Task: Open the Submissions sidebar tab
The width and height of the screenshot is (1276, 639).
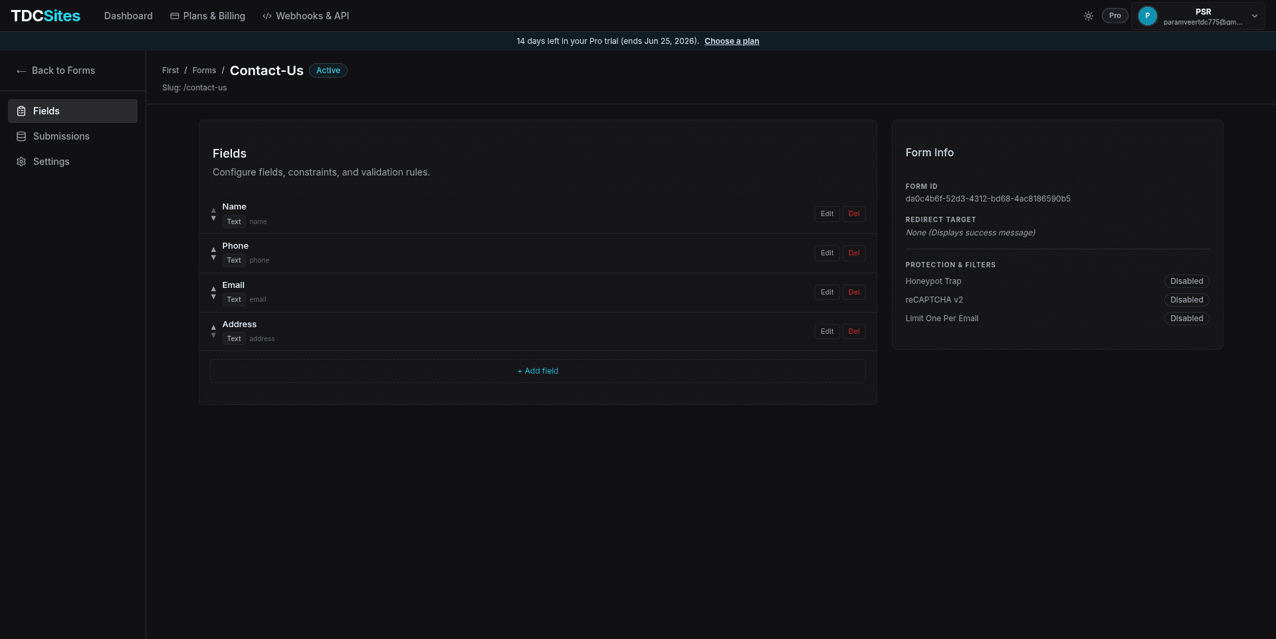Action: [72, 136]
